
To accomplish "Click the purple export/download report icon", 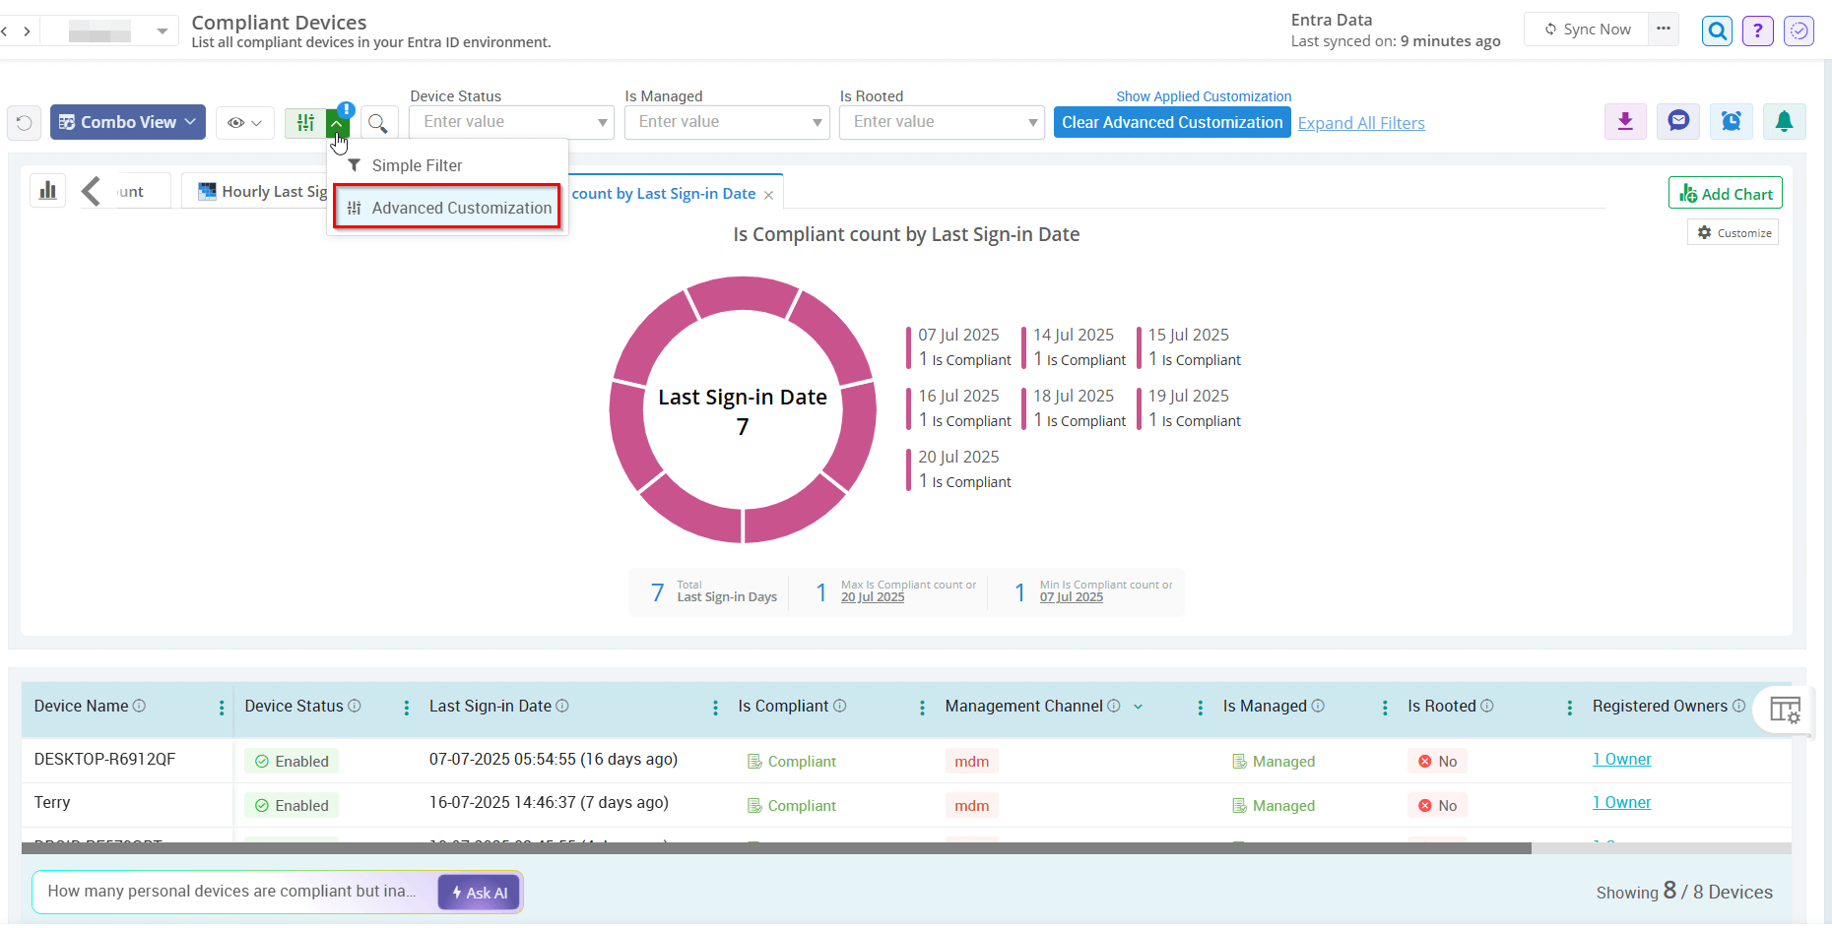I will point(1625,121).
